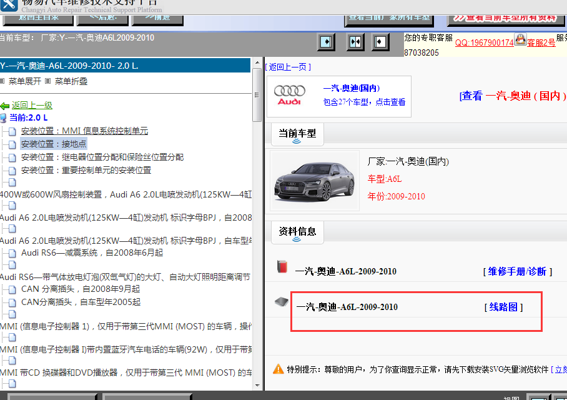This screenshot has width=567, height=400.
Task: Open Audi RS6 带气体放电灯泡 大灯 item
Action: tap(126, 277)
